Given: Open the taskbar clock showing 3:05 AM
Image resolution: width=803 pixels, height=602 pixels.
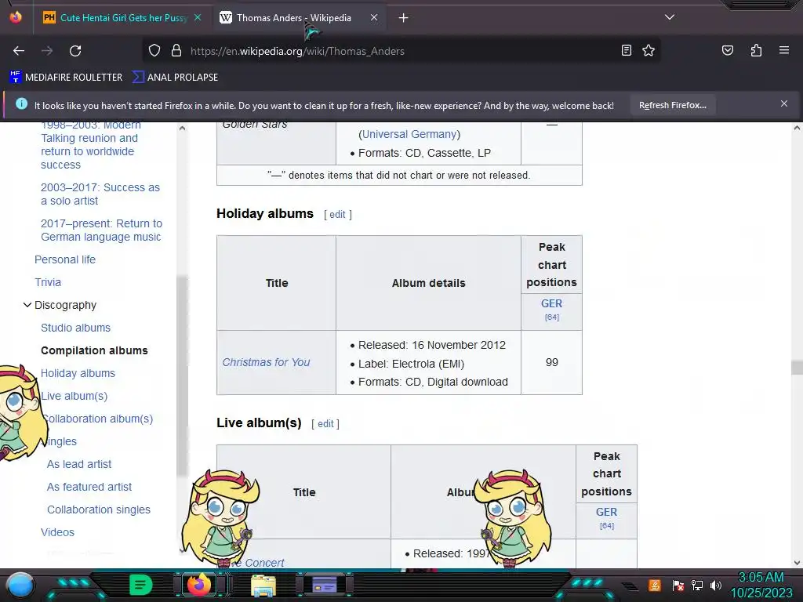Looking at the screenshot, I should (761, 585).
